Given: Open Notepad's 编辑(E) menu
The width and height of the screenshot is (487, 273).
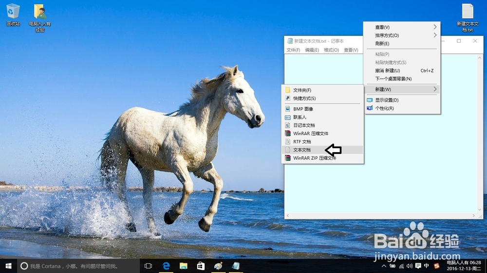Looking at the screenshot, I should [312, 50].
